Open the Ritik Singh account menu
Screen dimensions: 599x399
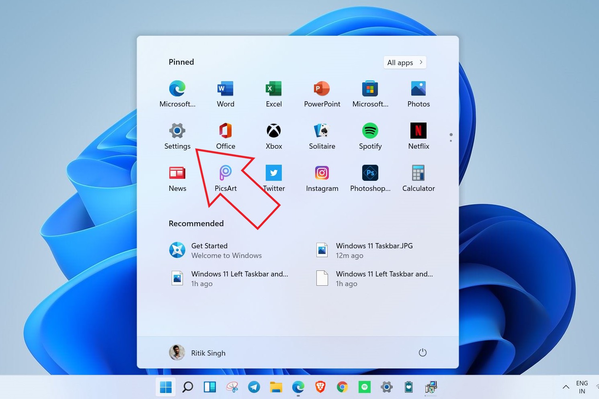click(x=197, y=353)
